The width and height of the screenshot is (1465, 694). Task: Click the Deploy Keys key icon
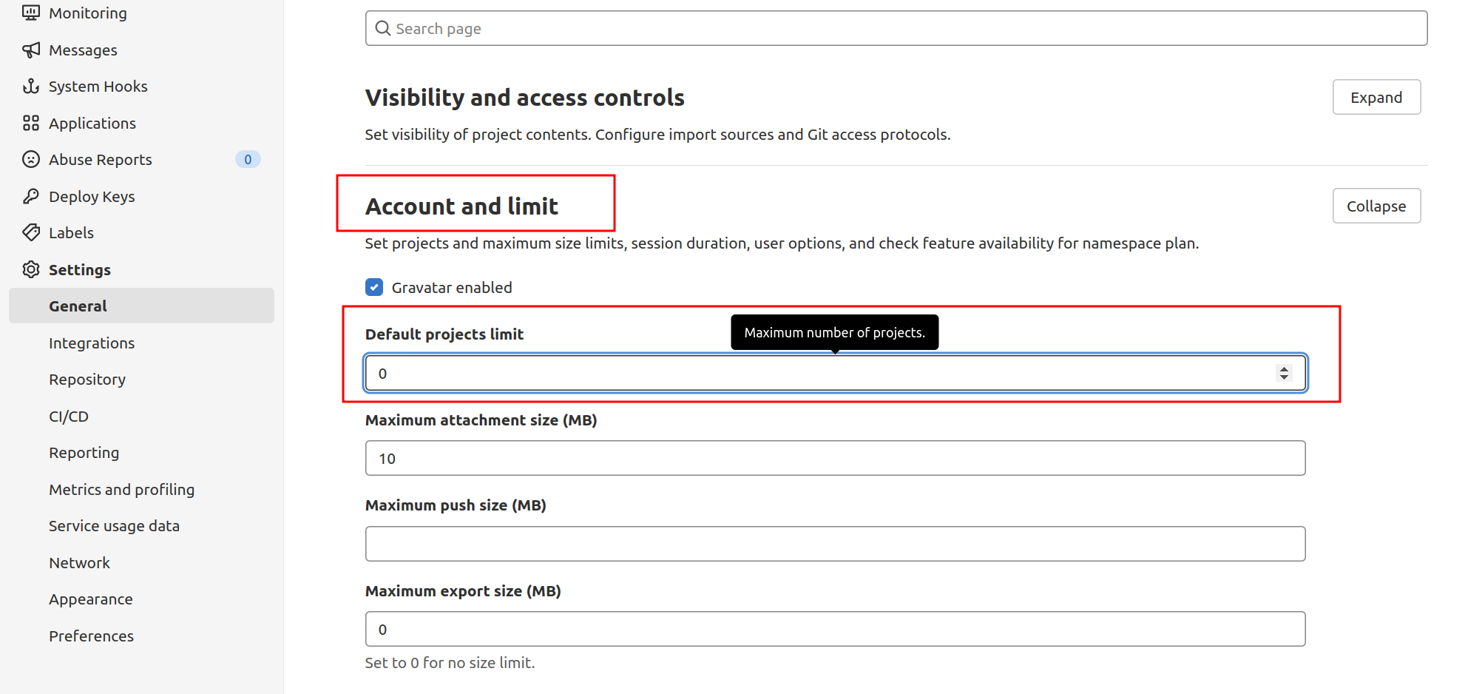tap(30, 196)
